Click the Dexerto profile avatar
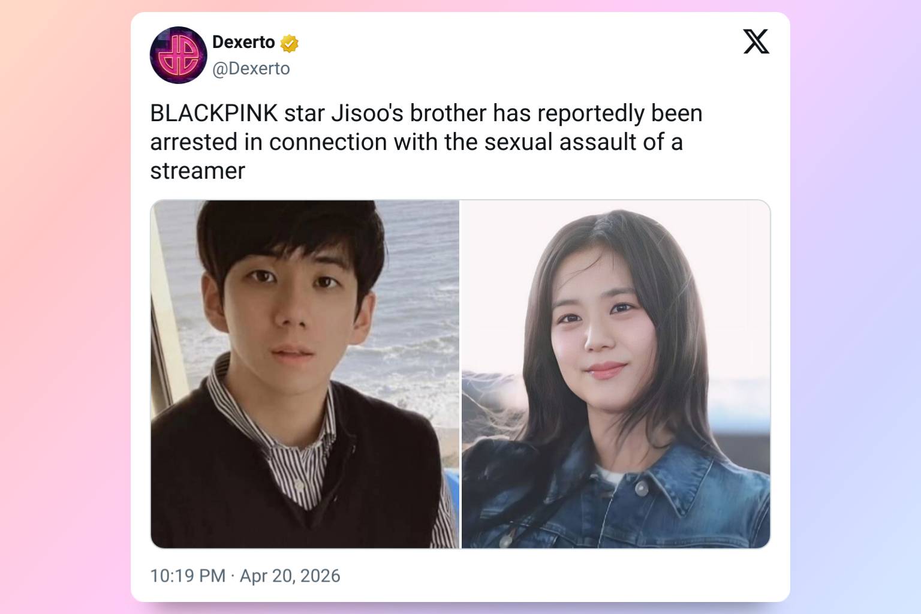The width and height of the screenshot is (921, 614). point(178,55)
